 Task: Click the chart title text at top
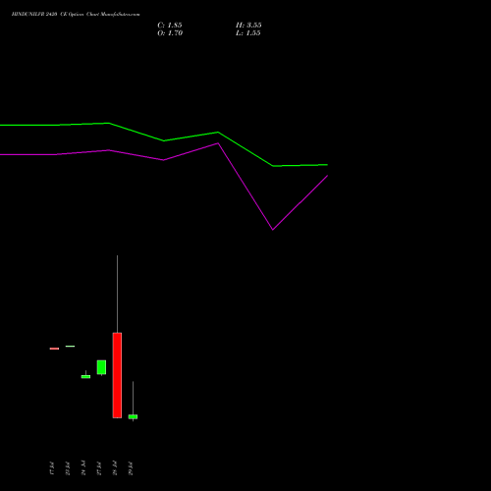point(76,15)
